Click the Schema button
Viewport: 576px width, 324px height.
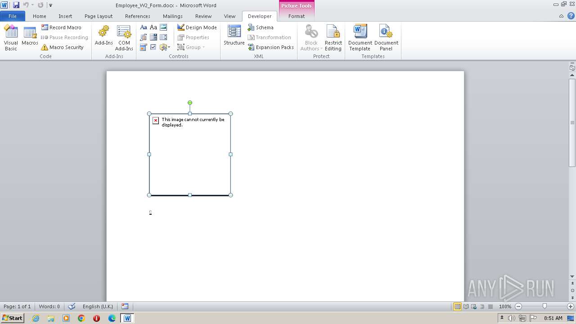pyautogui.click(x=261, y=27)
